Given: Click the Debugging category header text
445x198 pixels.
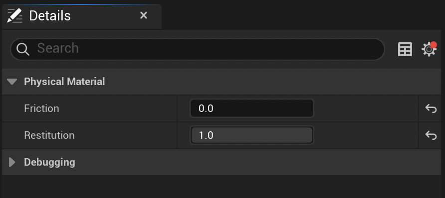Looking at the screenshot, I should [x=50, y=162].
